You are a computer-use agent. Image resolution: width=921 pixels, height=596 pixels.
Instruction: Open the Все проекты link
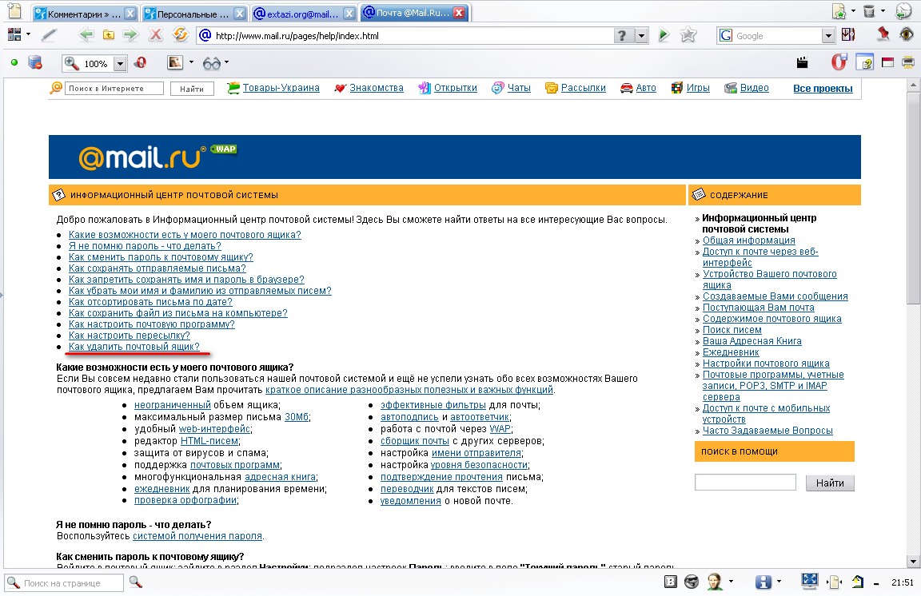(x=823, y=88)
